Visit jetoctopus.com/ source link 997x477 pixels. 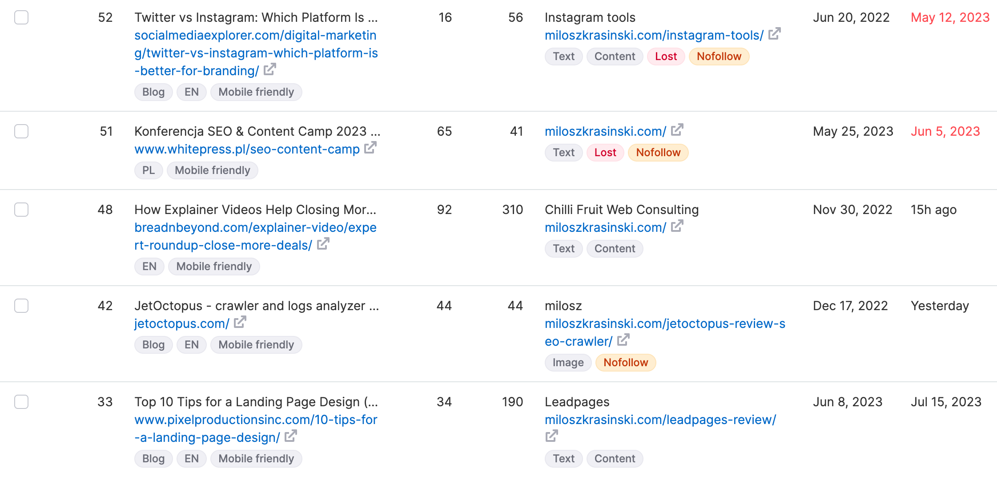[182, 323]
